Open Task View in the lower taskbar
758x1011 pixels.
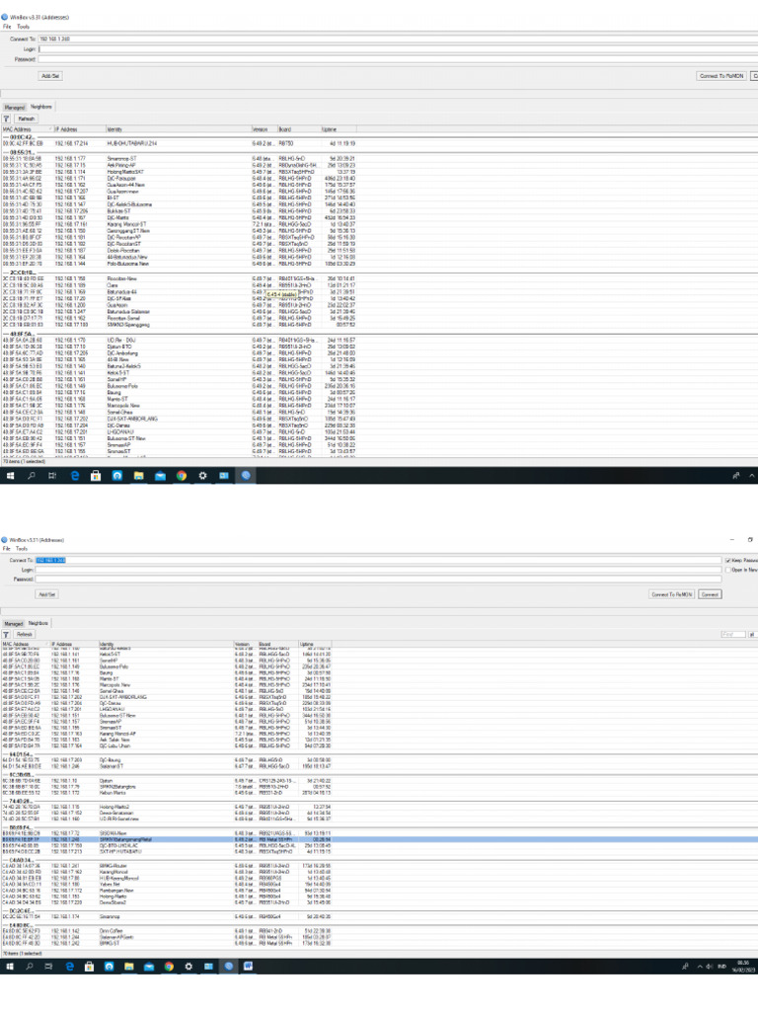coord(49,967)
